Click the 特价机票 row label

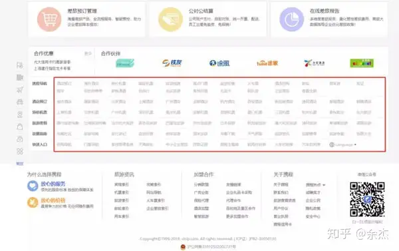click(40, 112)
